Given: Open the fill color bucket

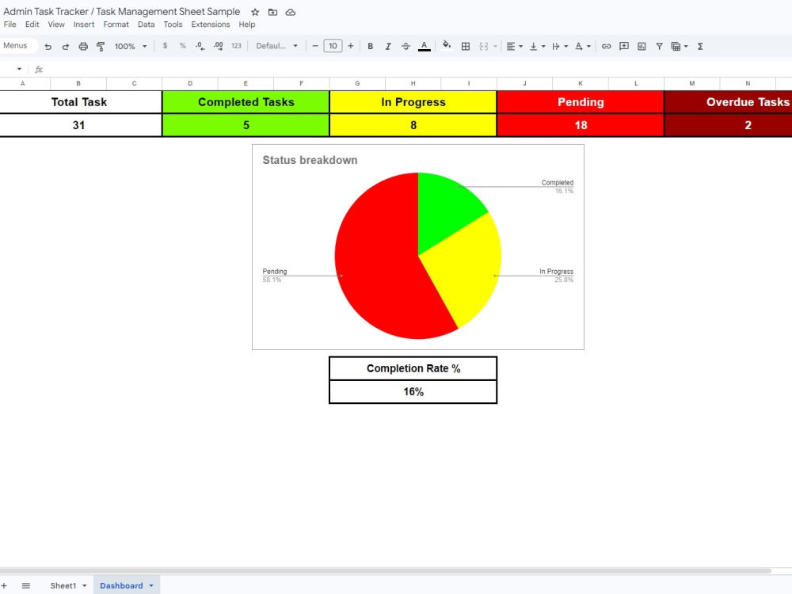Looking at the screenshot, I should click(x=447, y=45).
